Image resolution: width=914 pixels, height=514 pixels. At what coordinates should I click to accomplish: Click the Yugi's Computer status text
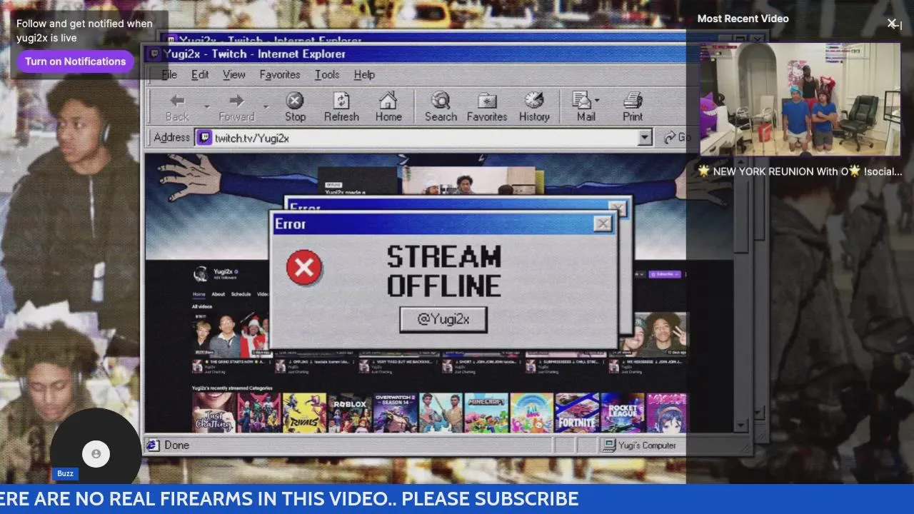[x=647, y=445]
